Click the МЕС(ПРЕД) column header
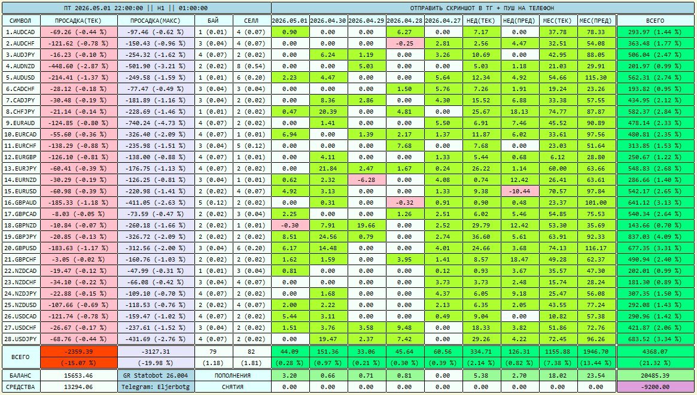 (x=596, y=20)
